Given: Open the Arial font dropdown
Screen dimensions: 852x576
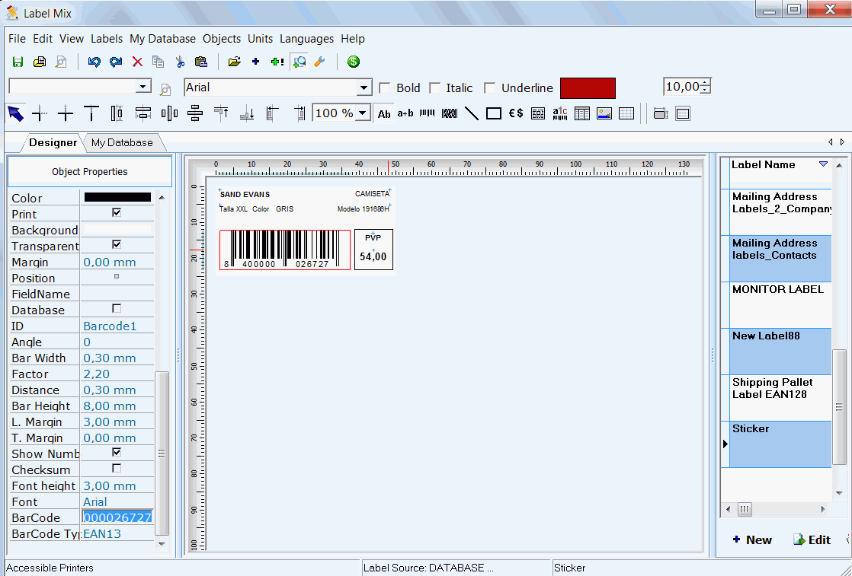Looking at the screenshot, I should pos(364,88).
